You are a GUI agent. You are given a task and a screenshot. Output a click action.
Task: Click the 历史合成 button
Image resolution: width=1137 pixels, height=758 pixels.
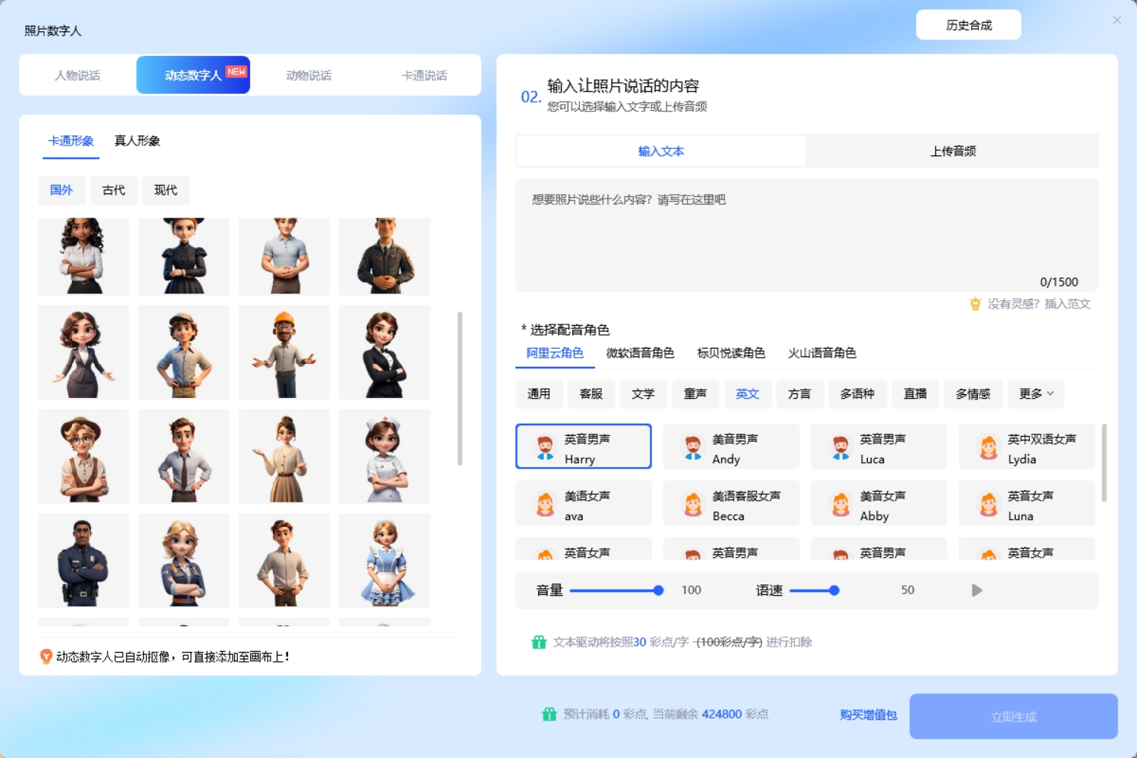click(968, 25)
